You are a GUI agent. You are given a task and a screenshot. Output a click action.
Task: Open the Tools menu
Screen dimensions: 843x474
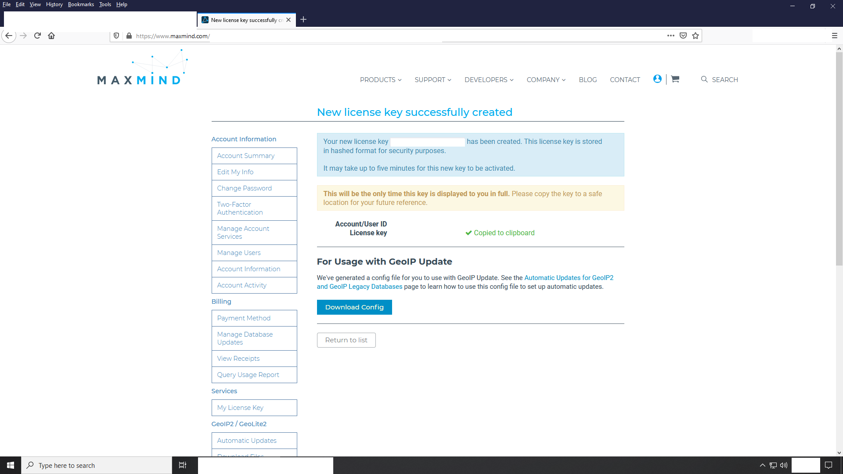coord(105,4)
